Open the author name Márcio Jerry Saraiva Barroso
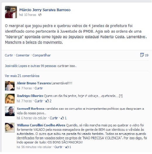 45,10
